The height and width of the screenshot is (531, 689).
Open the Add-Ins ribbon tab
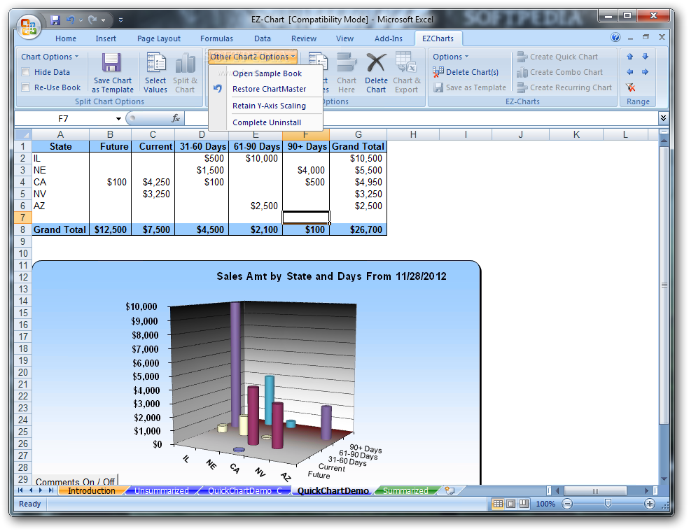388,38
